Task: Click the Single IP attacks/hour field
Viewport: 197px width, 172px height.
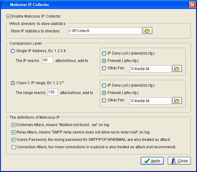Action: coord(47,61)
